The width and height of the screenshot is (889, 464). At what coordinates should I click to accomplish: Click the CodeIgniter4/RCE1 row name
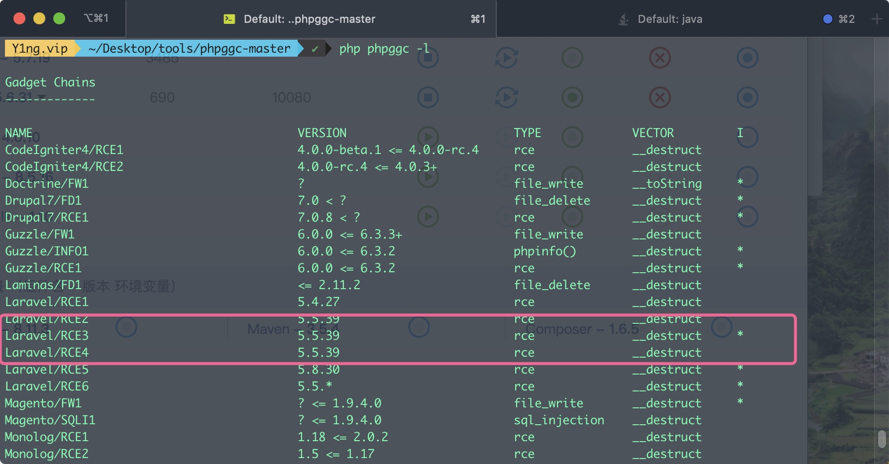tap(64, 150)
